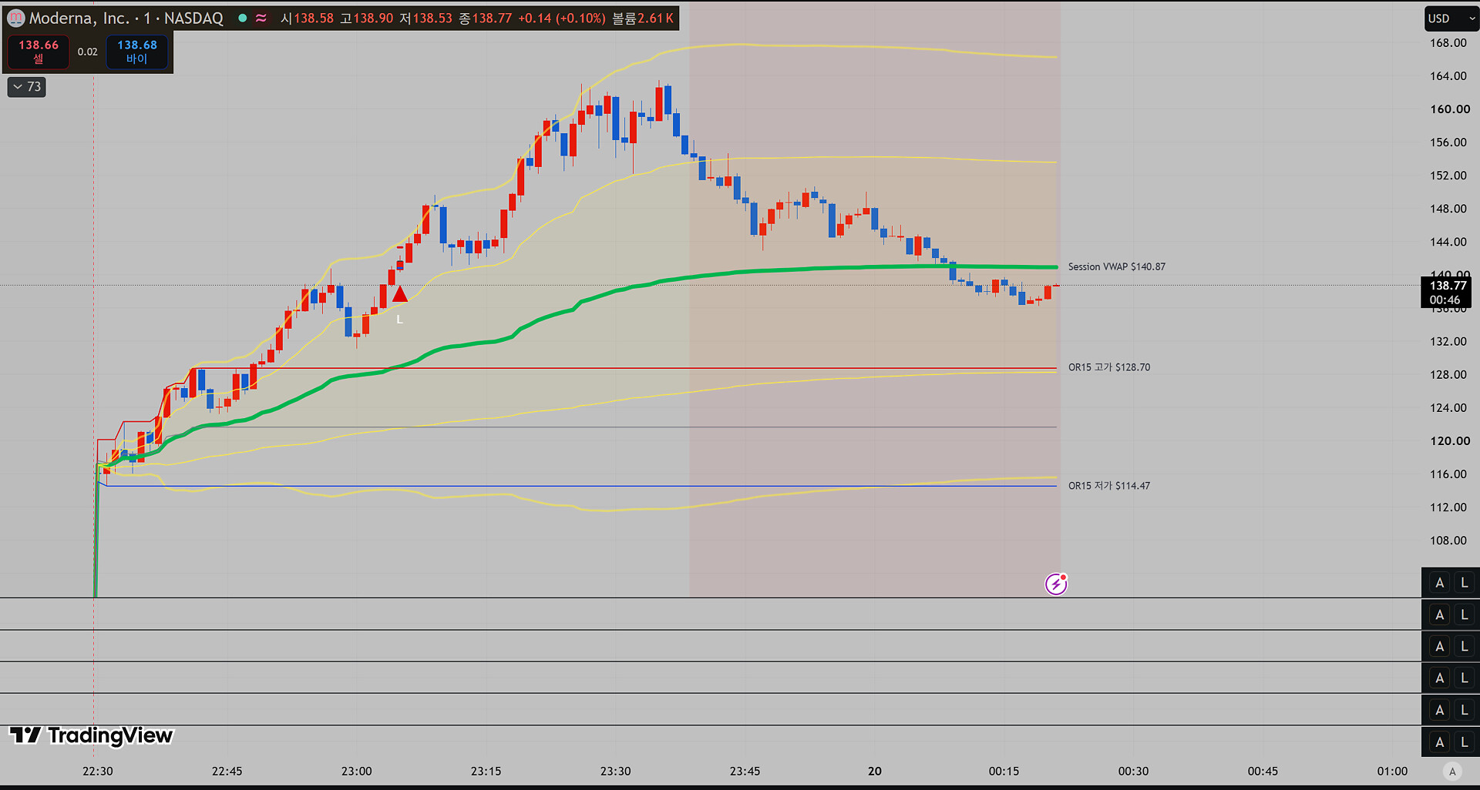Click the 00:30 time axis label
This screenshot has height=790, width=1480.
pos(1134,772)
